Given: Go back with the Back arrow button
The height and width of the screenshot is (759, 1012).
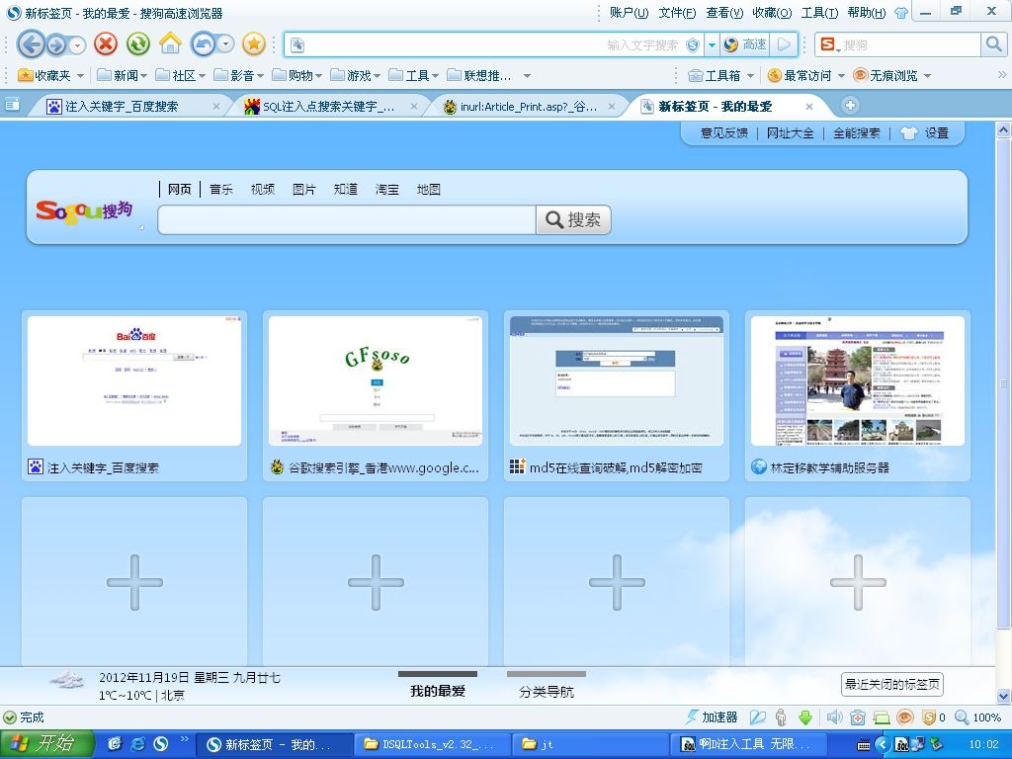Looking at the screenshot, I should coord(31,43).
